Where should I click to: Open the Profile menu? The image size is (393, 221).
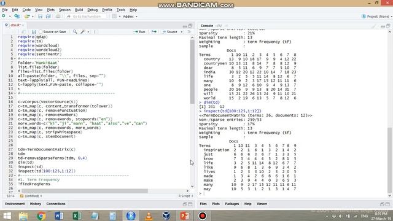coord(107,10)
